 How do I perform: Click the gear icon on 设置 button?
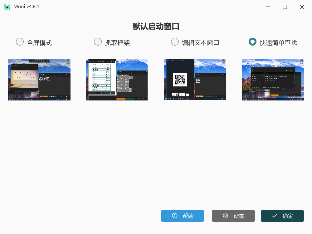click(226, 216)
